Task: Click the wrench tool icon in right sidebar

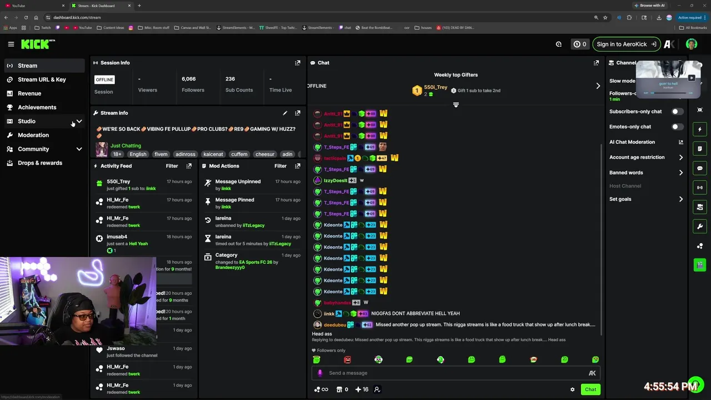Action: (x=700, y=227)
